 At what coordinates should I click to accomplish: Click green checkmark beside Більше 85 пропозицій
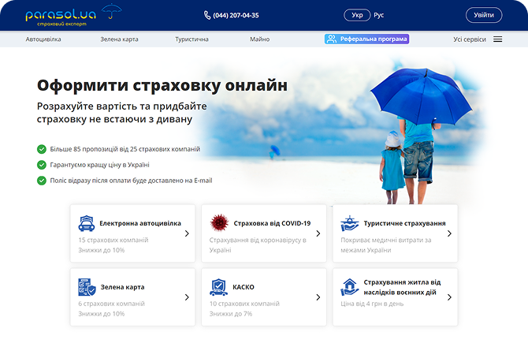pyautogui.click(x=42, y=149)
